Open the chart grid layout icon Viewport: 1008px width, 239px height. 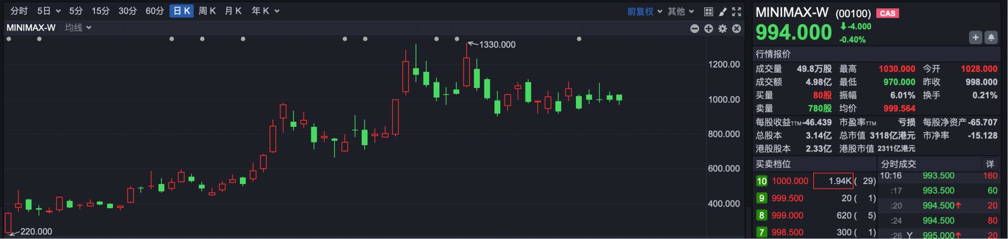click(x=708, y=12)
